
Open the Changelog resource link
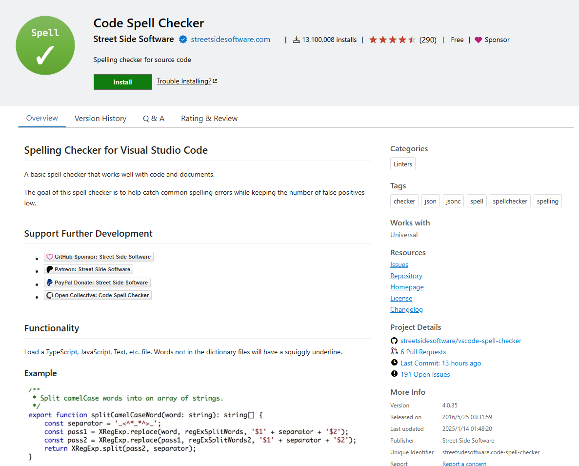[406, 309]
